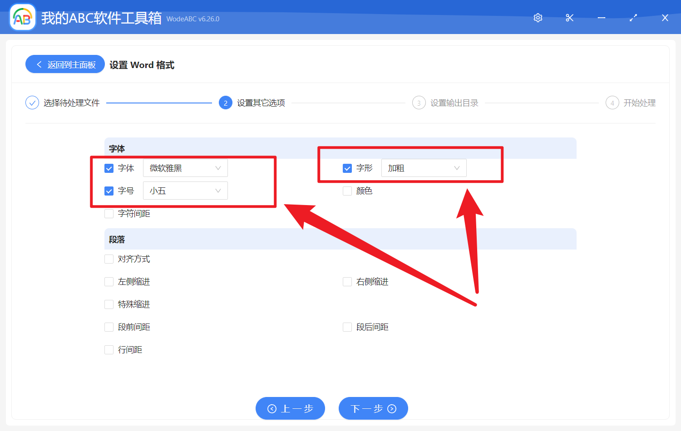This screenshot has height=431, width=681.
Task: Tick the 对齐方式 checkbox
Action: pyautogui.click(x=109, y=259)
